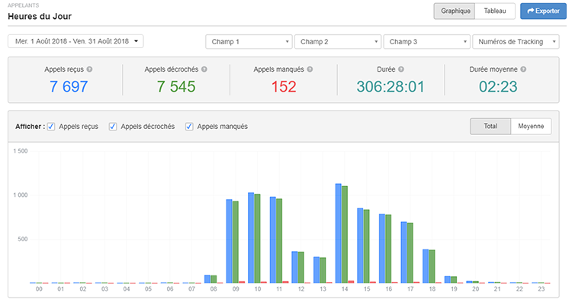Image resolution: width=572 pixels, height=306 pixels.
Task: Click the share arrow icon in Exporter
Action: click(530, 11)
